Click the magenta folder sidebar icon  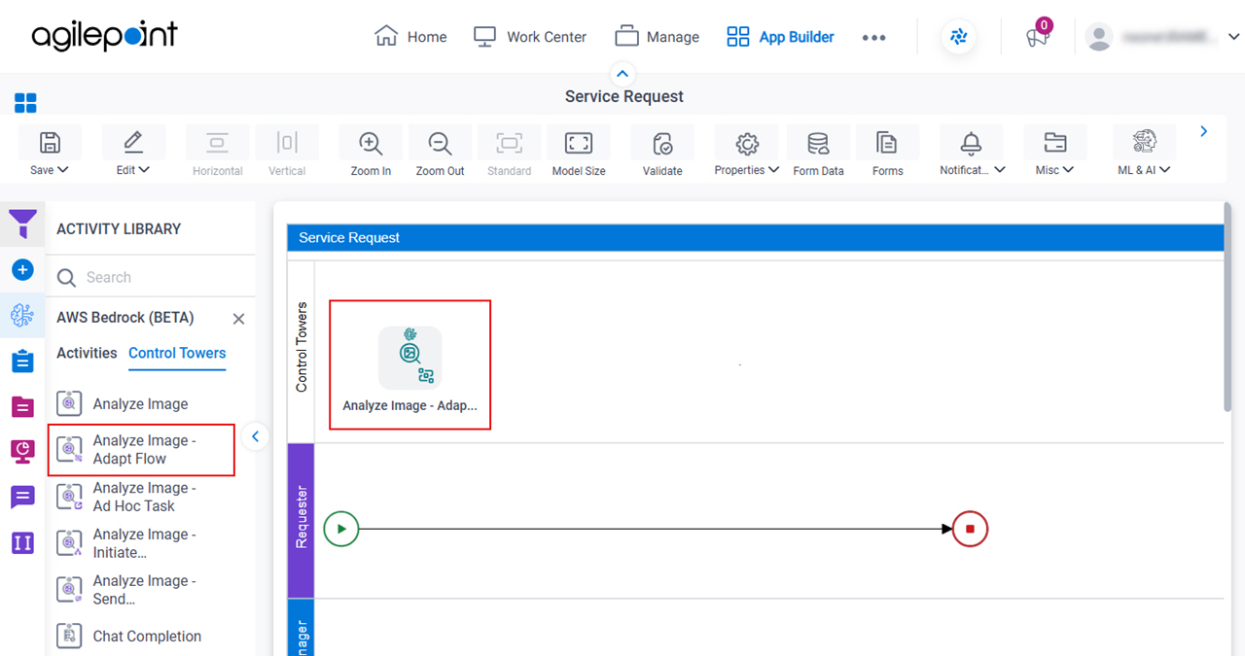click(22, 406)
